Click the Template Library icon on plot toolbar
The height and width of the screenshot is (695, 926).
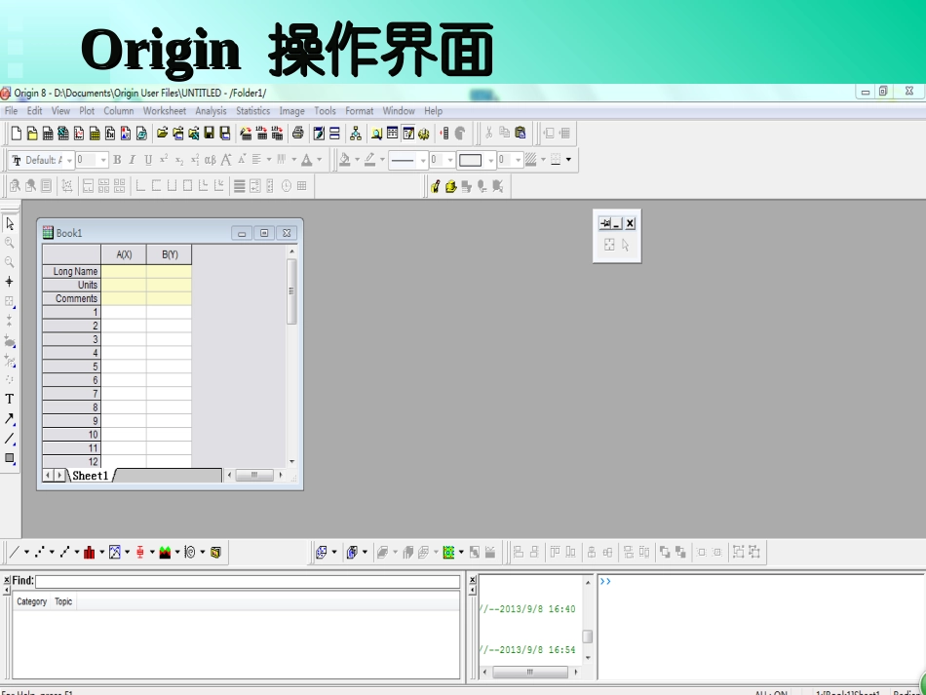215,552
